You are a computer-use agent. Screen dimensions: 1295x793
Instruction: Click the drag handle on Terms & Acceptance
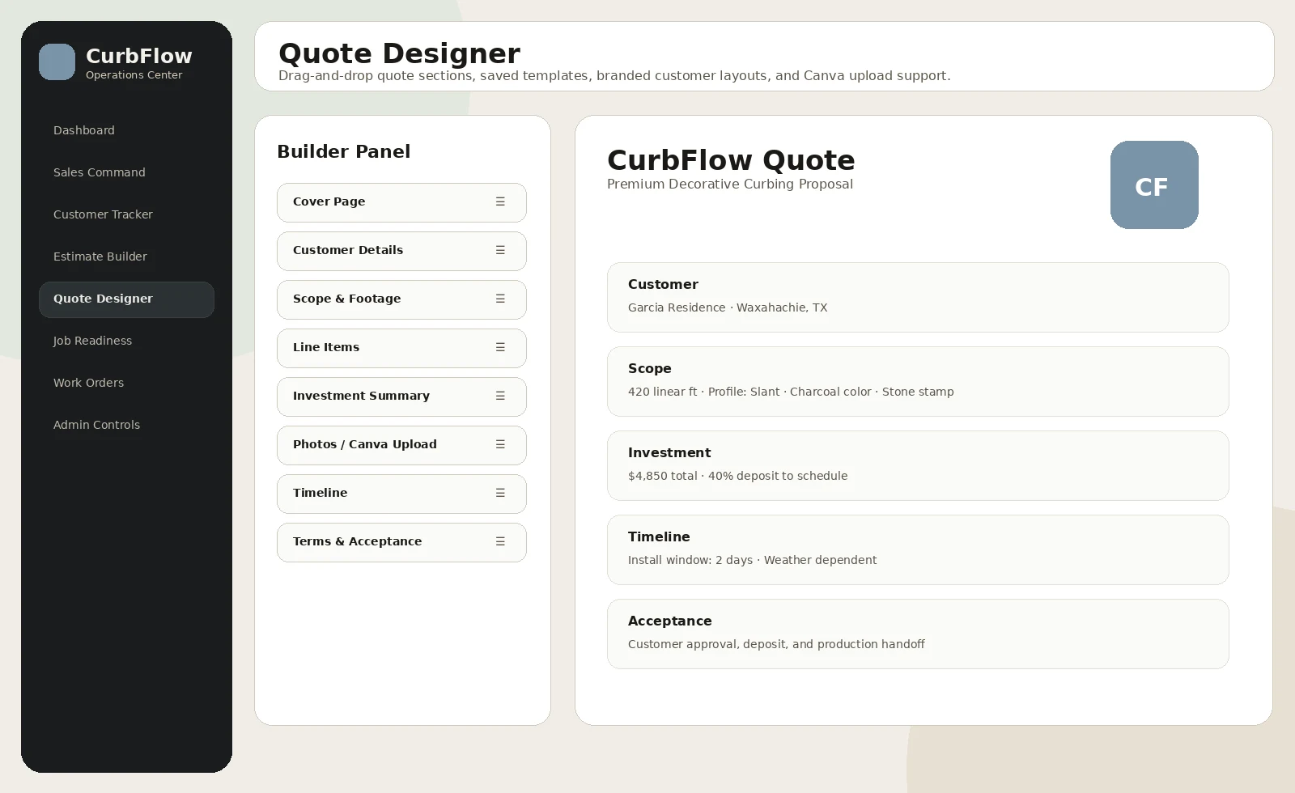(x=500, y=541)
